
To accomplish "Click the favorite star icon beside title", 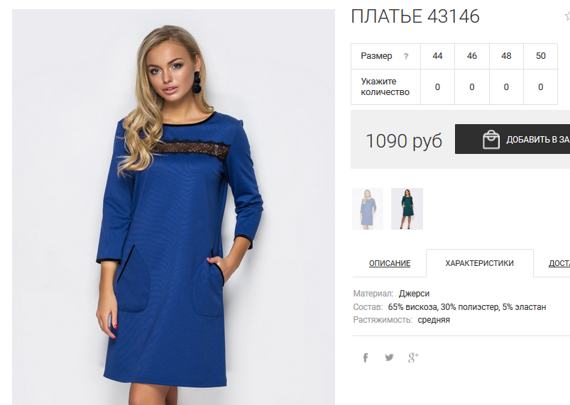I will click(x=567, y=16).
